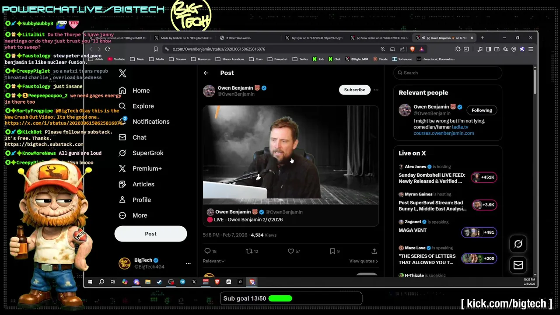
Task: Click the share icon on the post
Action: point(374,251)
